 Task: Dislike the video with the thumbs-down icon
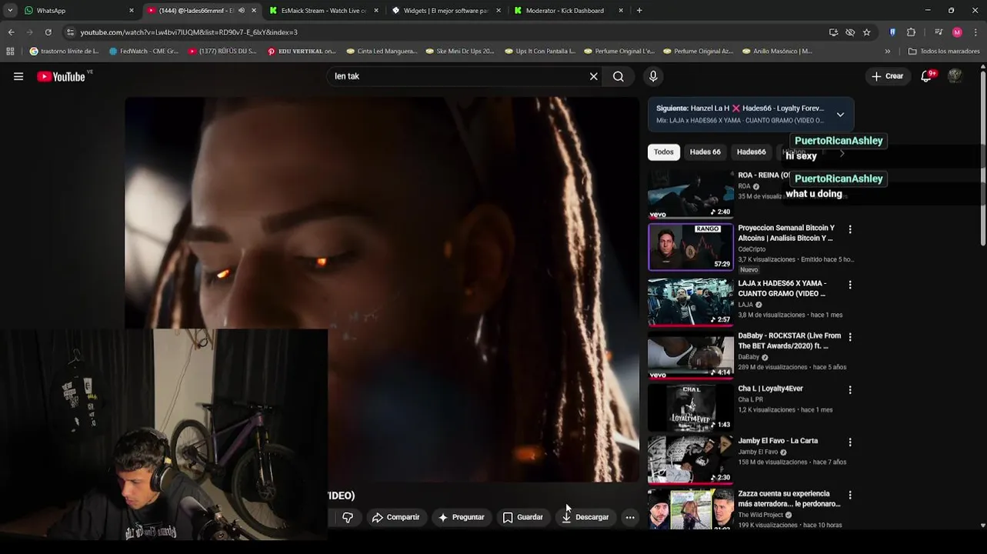[x=348, y=517]
